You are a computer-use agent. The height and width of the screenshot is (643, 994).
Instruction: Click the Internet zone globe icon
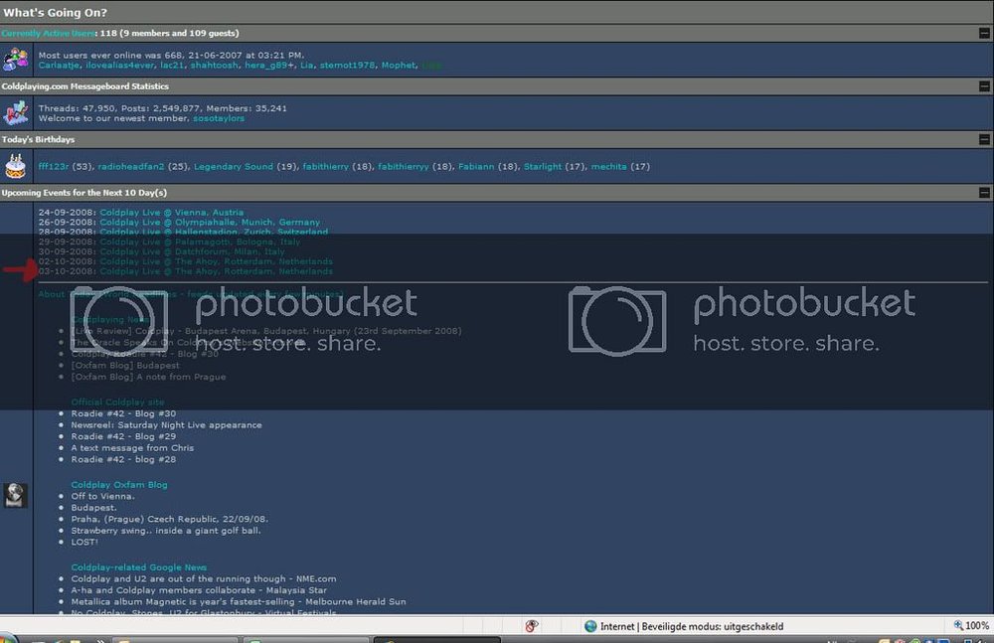590,626
